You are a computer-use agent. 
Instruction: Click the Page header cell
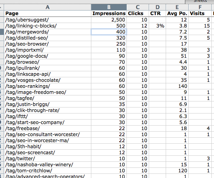pos(48,14)
